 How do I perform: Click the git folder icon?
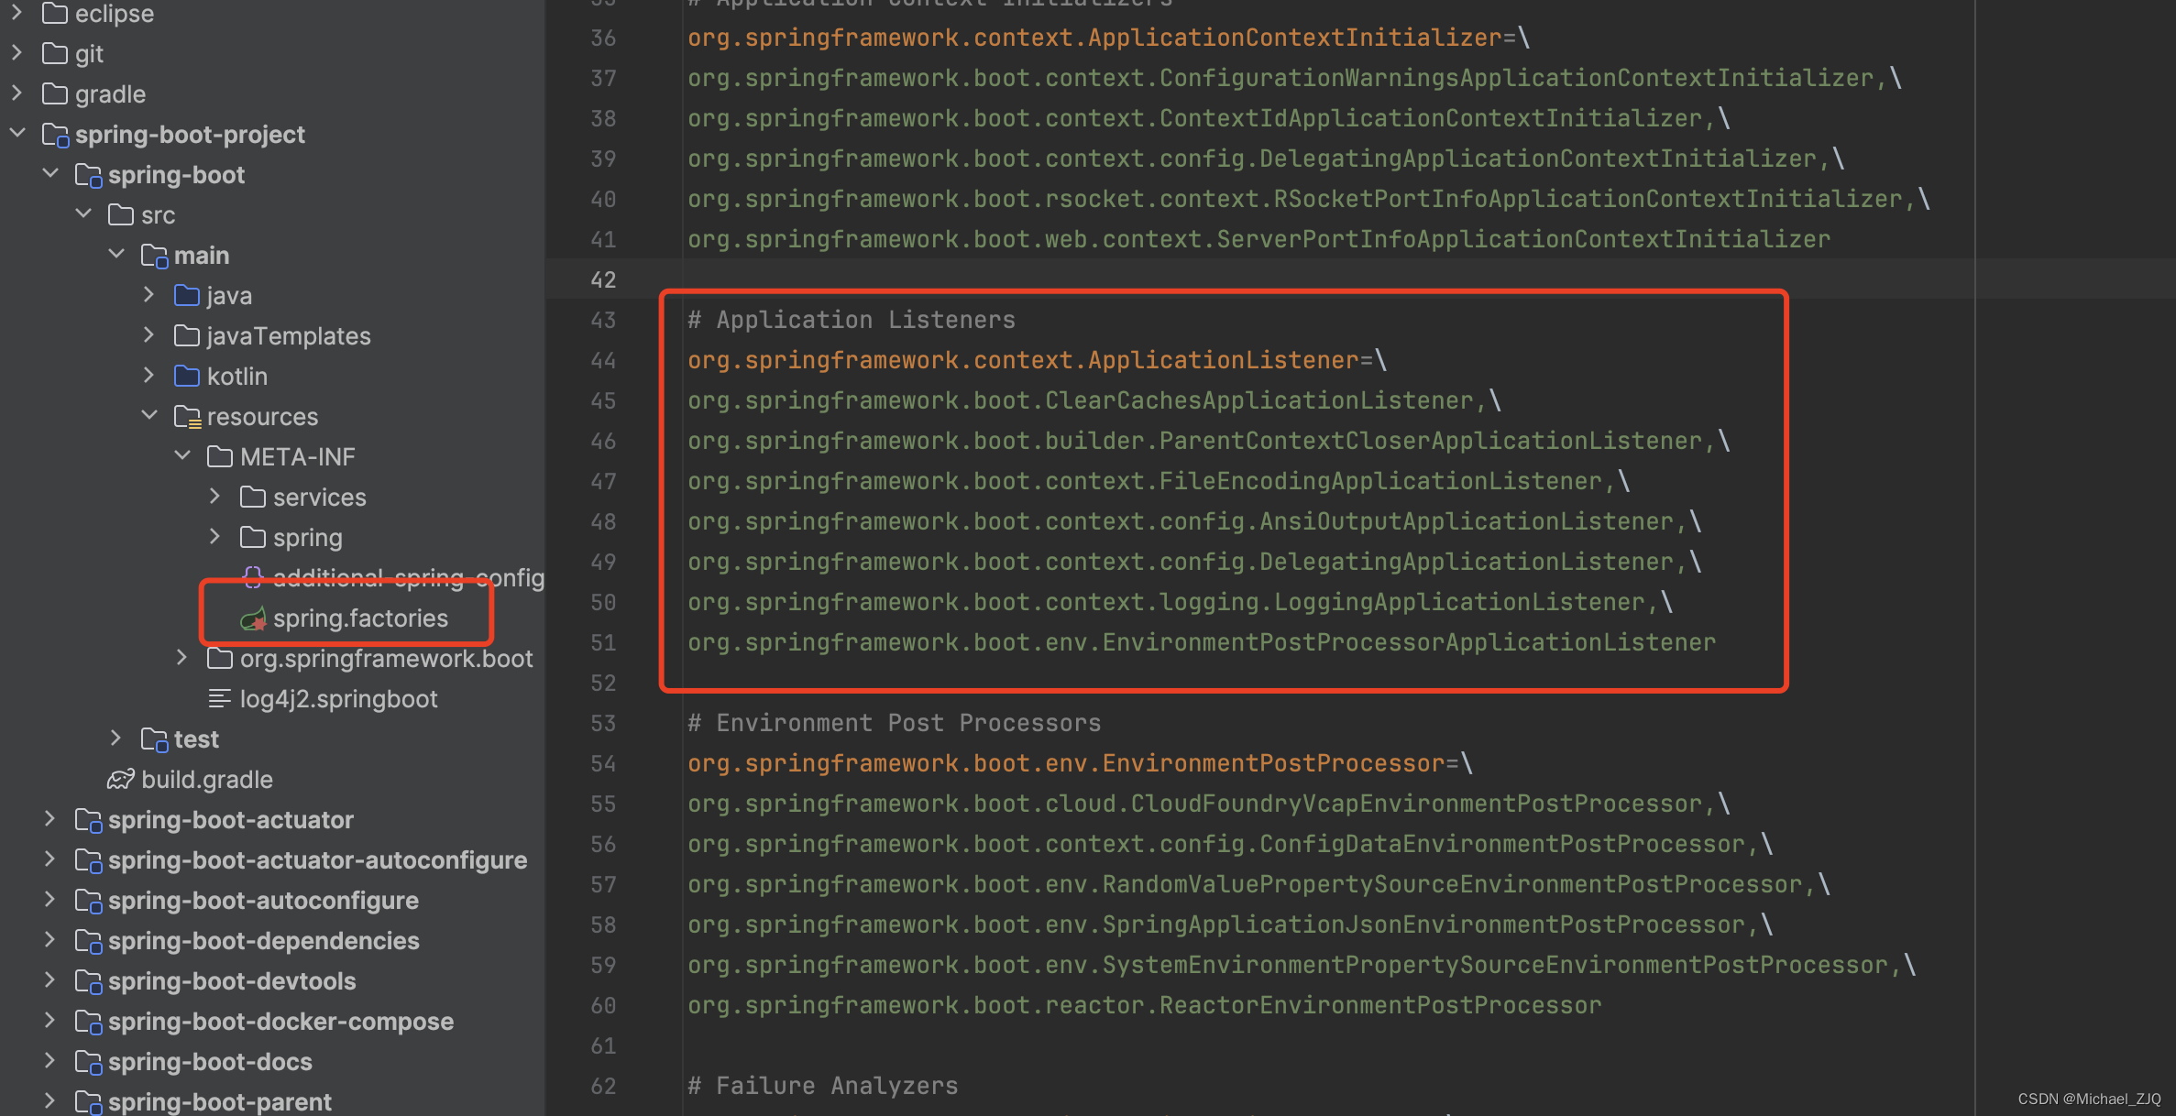55,53
